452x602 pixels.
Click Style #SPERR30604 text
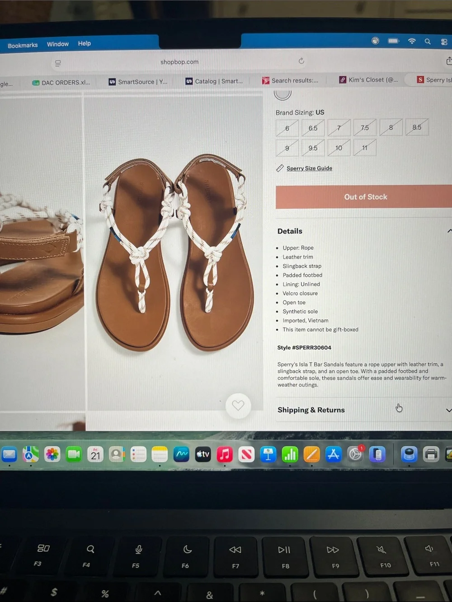pyautogui.click(x=304, y=348)
